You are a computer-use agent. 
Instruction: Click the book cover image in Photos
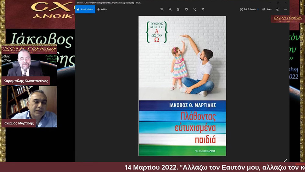coord(182,86)
